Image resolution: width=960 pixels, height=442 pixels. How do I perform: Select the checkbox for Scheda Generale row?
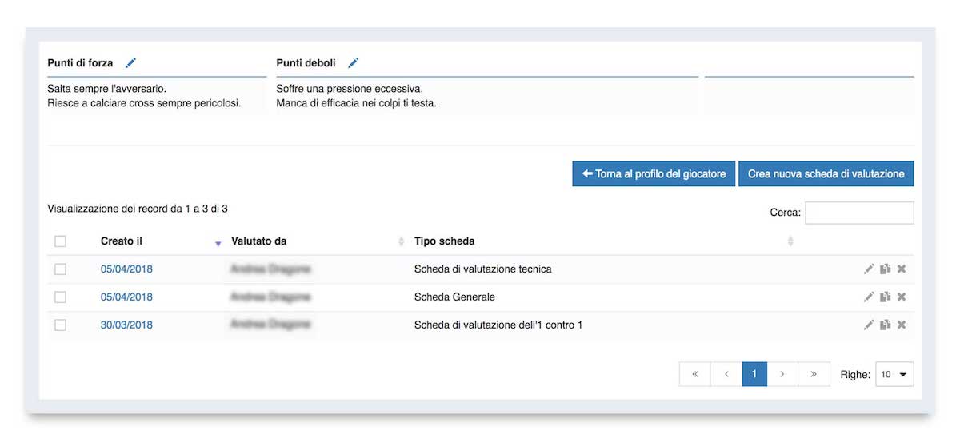click(x=60, y=297)
